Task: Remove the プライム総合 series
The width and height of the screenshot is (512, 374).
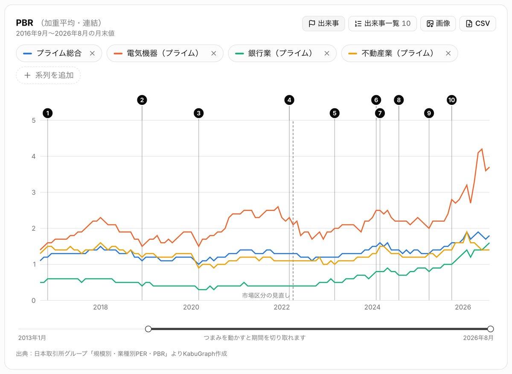Action: [92, 53]
